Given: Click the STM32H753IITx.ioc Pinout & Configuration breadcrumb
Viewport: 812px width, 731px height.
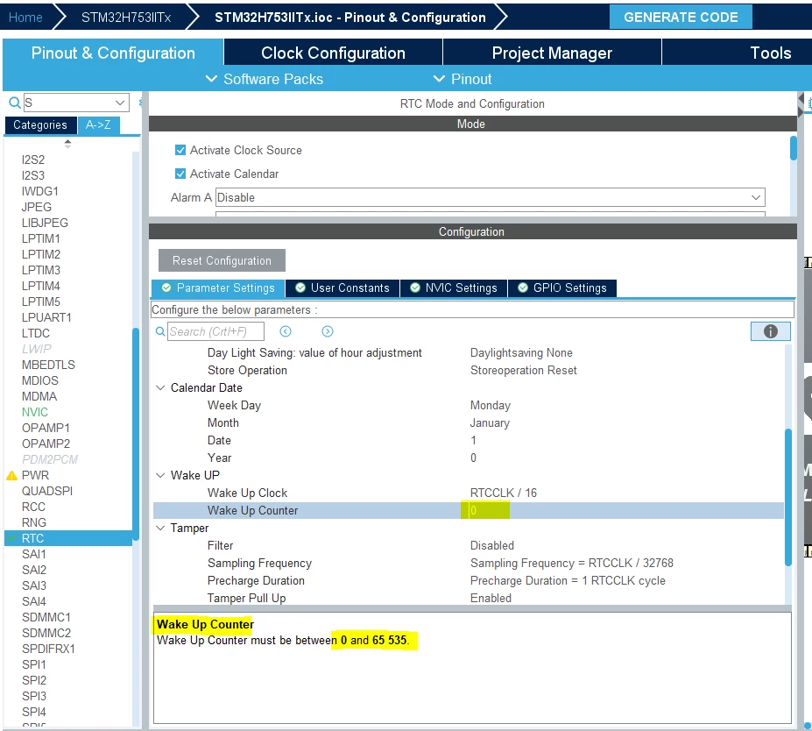Looking at the screenshot, I should click(x=350, y=18).
